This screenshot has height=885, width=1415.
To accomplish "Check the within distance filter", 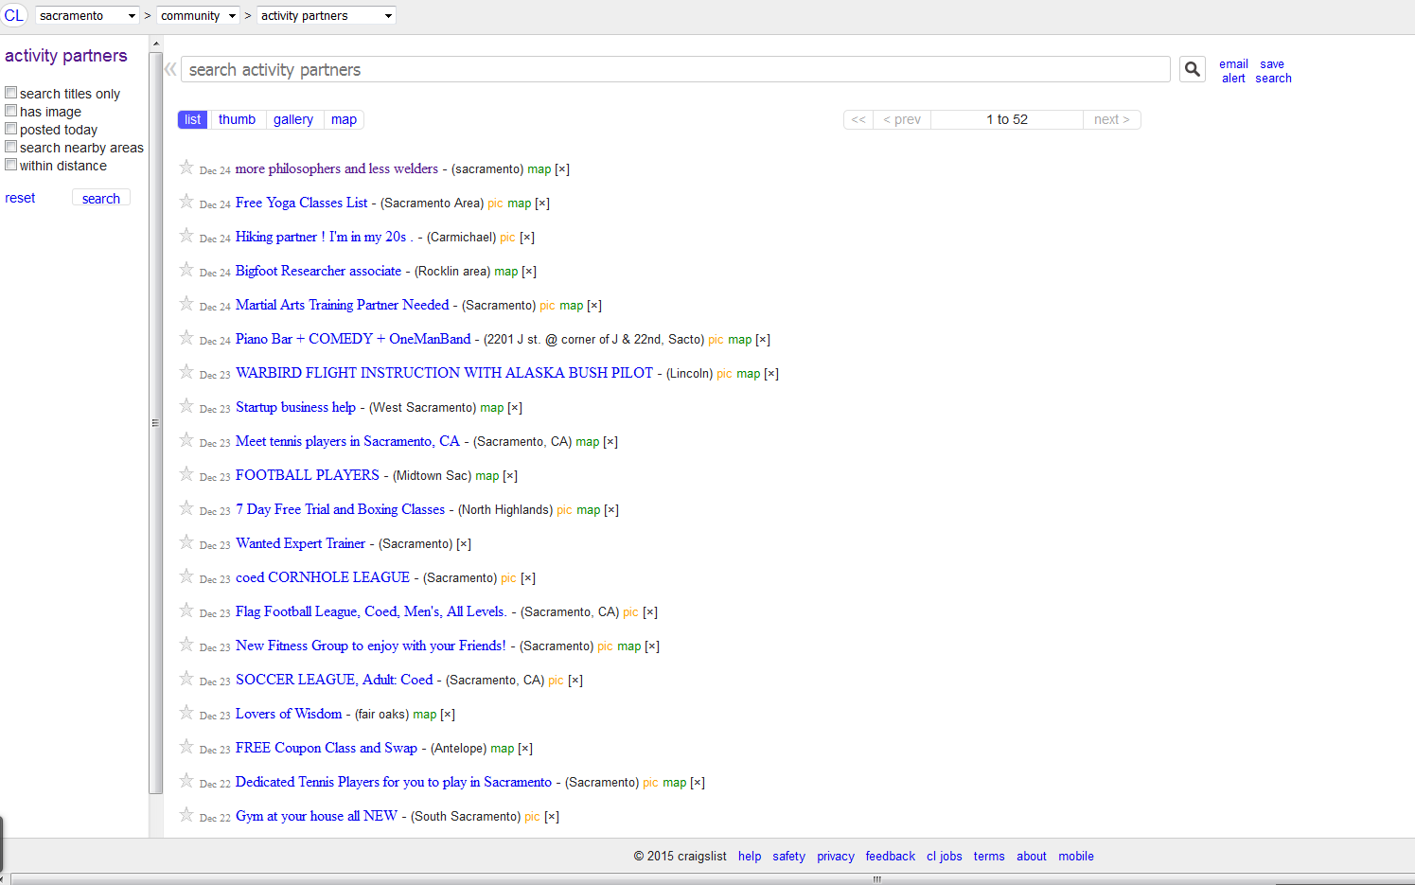I will pos(11,165).
